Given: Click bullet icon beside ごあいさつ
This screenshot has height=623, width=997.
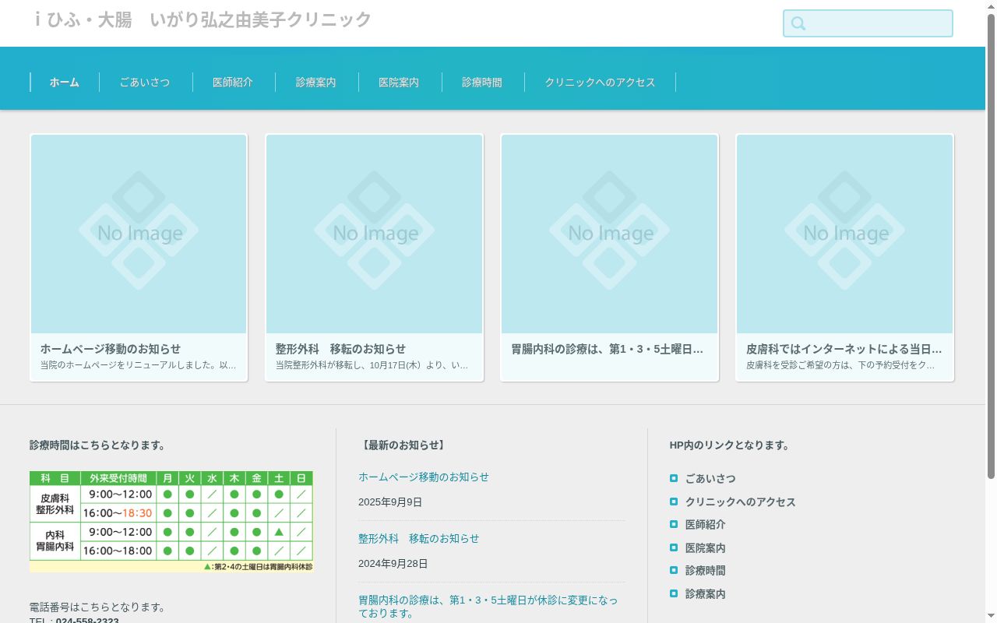Looking at the screenshot, I should tap(674, 478).
